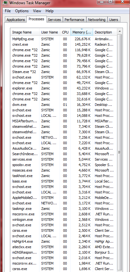Click the Spooler S... description cell

[x=104, y=165]
